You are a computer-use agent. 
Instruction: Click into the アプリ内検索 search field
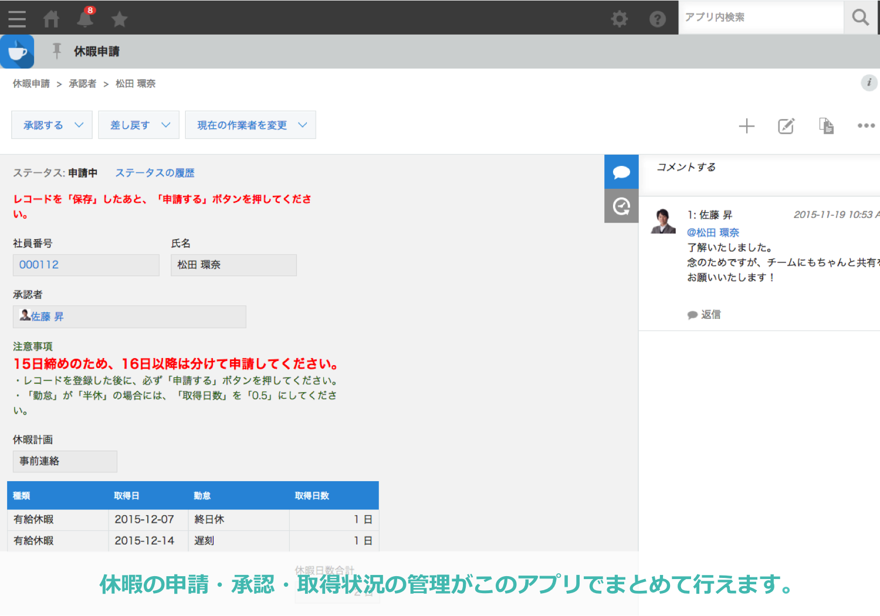(x=760, y=18)
